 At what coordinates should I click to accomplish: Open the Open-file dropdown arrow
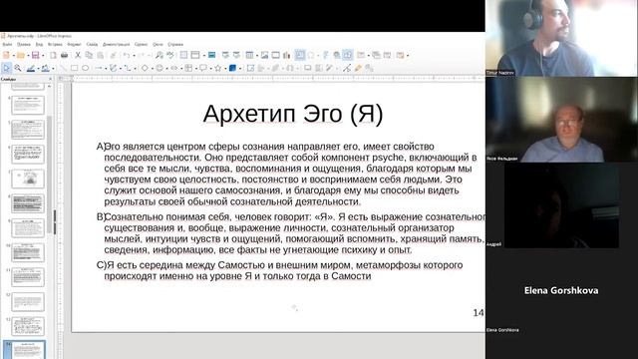pyautogui.click(x=29, y=56)
